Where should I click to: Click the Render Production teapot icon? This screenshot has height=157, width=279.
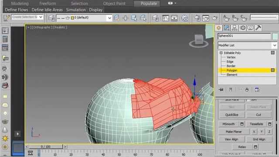coord(215,18)
